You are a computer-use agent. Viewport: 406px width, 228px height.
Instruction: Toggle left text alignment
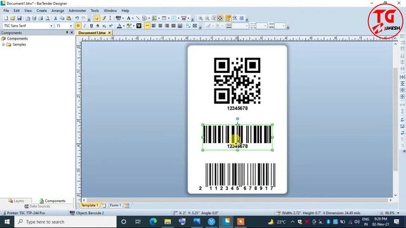coord(154,26)
